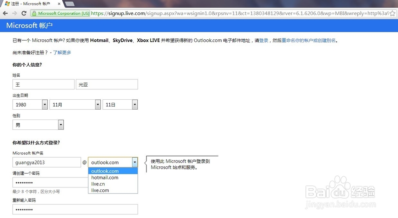Follow the 了解更多 link
This screenshot has height=218, width=398.
(x=62, y=52)
